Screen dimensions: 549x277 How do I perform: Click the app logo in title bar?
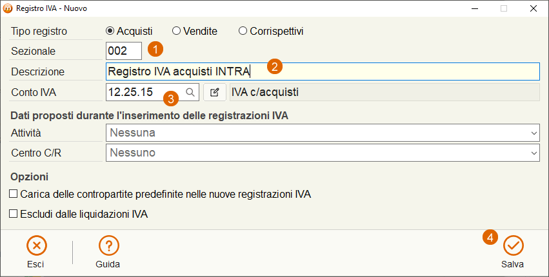8,8
